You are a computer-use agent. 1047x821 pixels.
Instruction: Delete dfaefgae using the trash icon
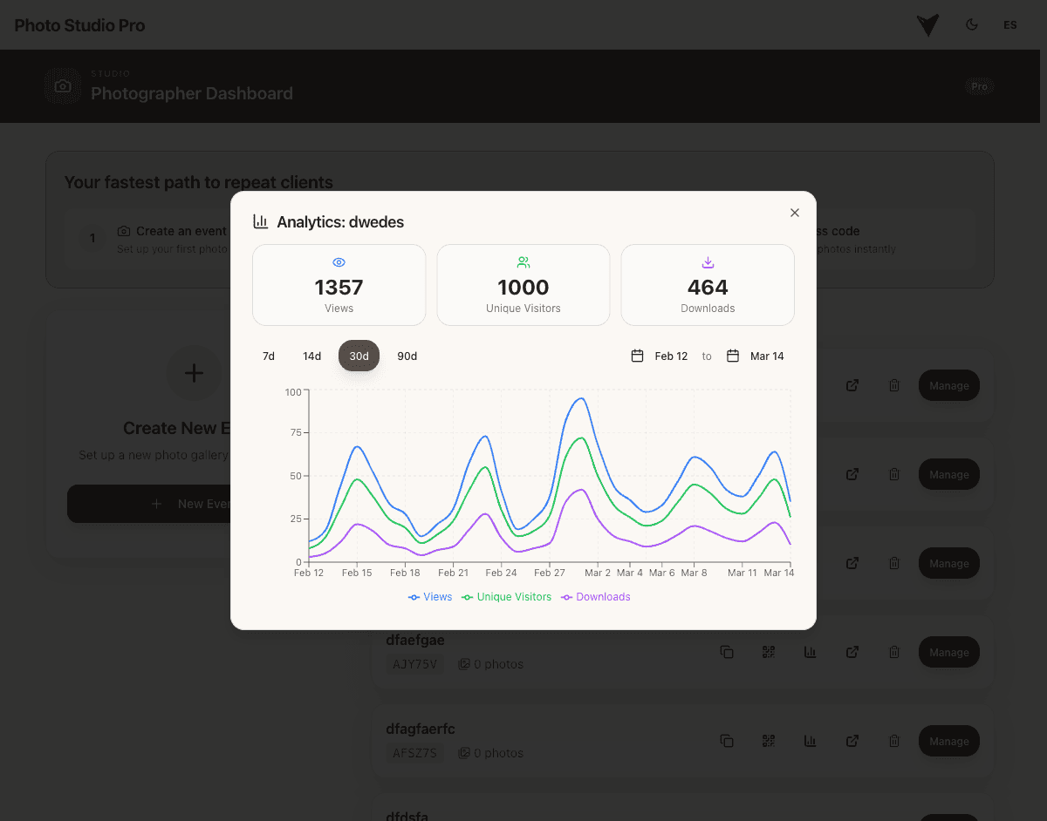(894, 652)
